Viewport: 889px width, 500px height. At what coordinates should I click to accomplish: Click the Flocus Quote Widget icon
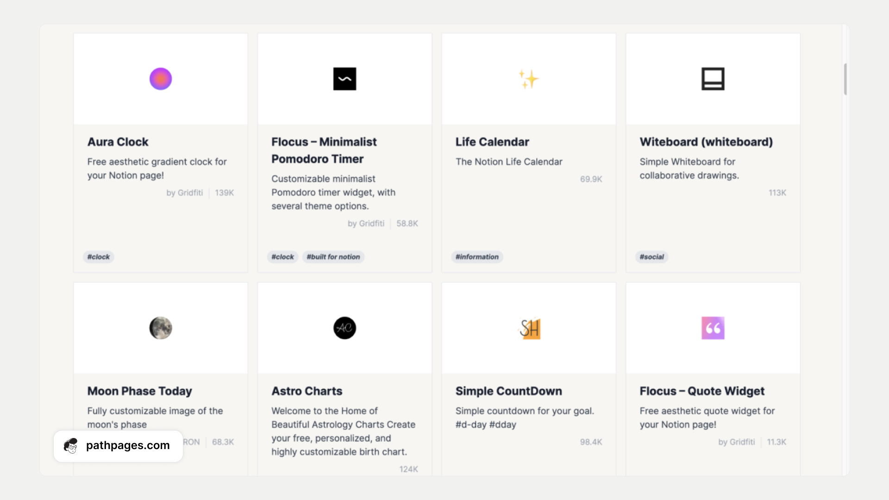tap(712, 328)
